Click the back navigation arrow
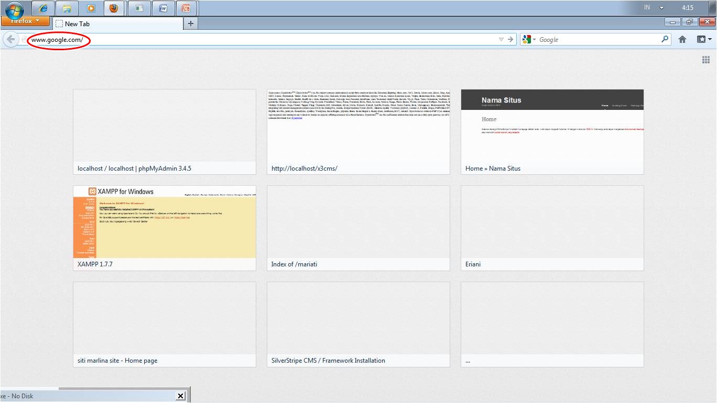Image resolution: width=717 pixels, height=403 pixels. (x=10, y=40)
